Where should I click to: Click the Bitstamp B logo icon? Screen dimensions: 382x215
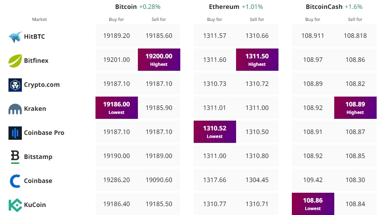(15, 157)
